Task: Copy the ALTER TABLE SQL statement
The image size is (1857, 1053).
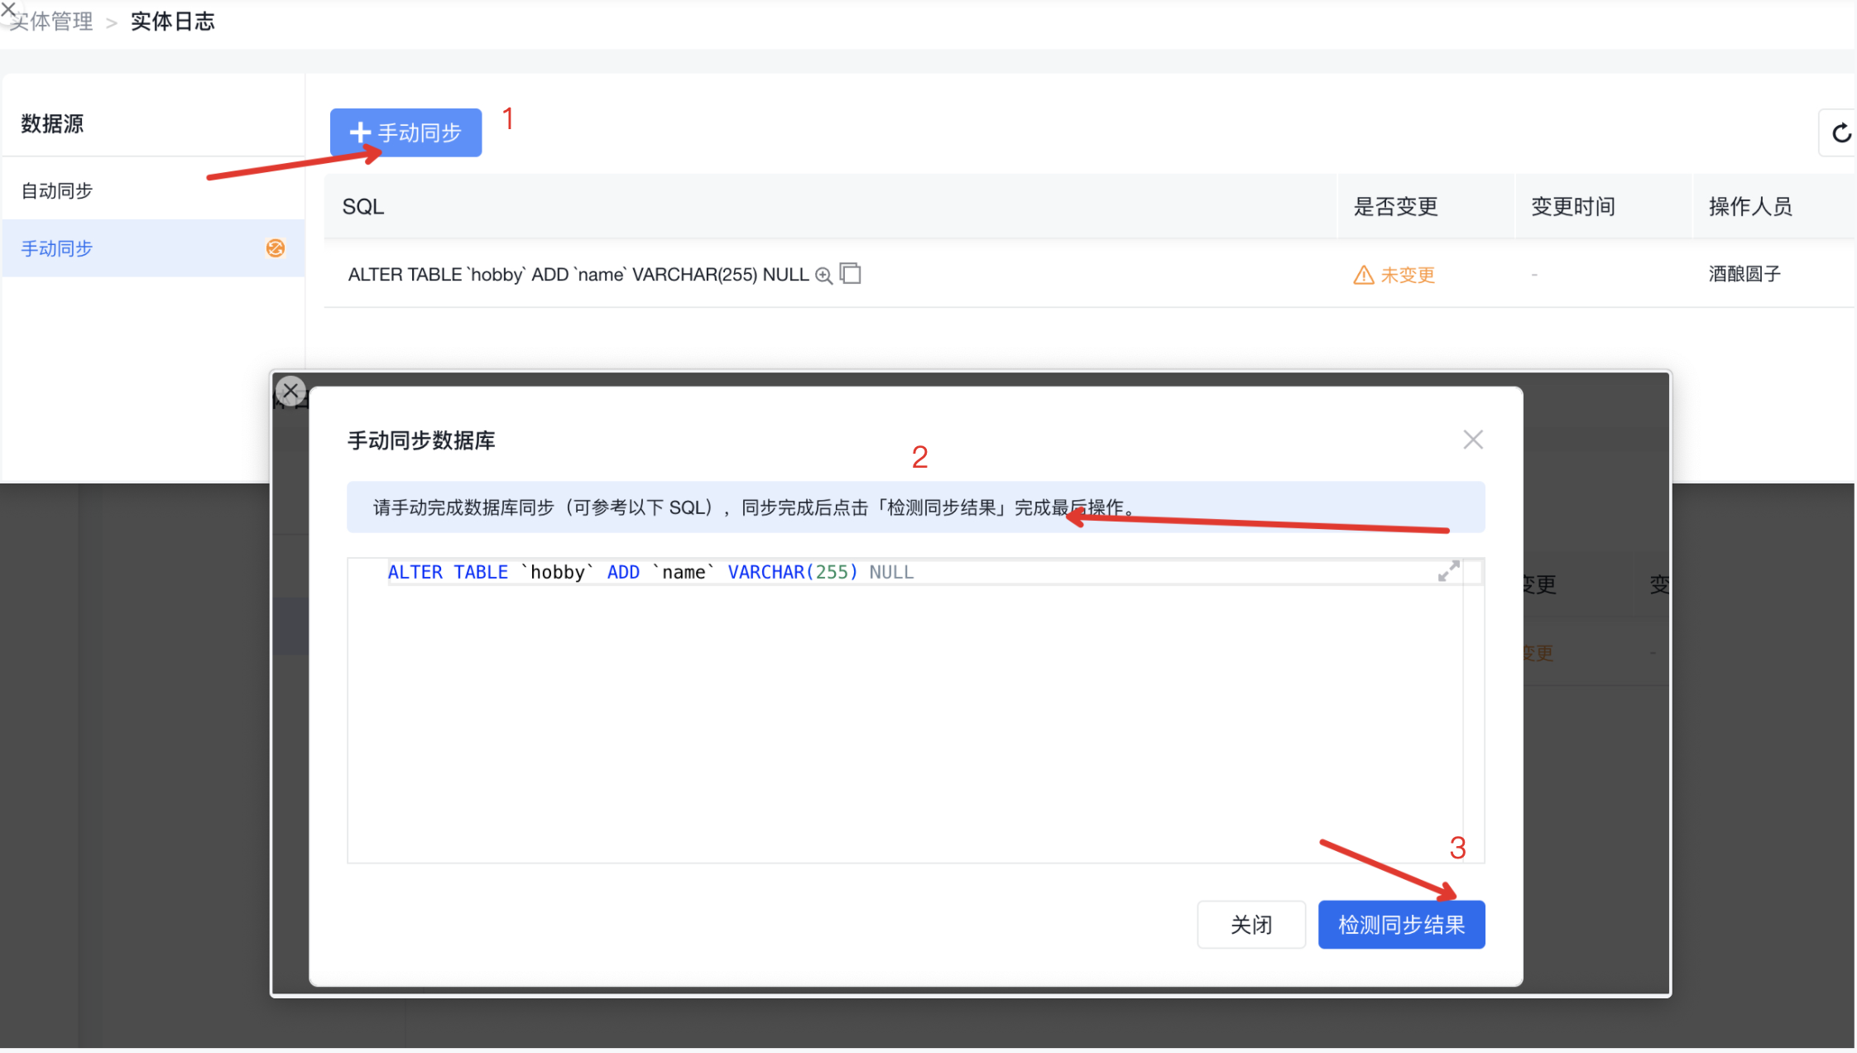Action: (x=851, y=274)
